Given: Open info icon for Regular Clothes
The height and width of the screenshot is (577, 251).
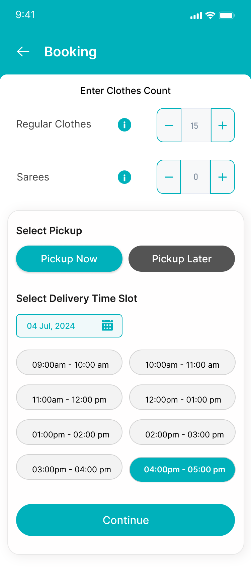Looking at the screenshot, I should point(124,125).
